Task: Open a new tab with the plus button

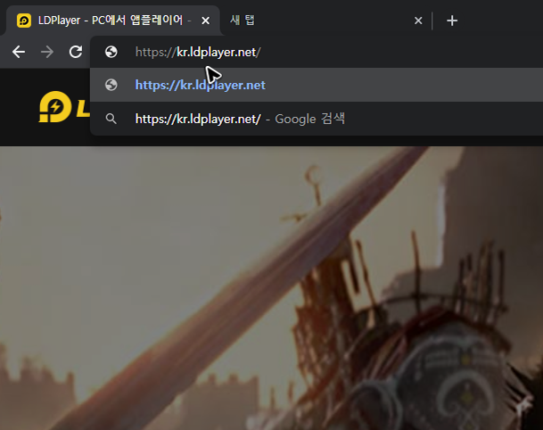Action: (x=452, y=21)
